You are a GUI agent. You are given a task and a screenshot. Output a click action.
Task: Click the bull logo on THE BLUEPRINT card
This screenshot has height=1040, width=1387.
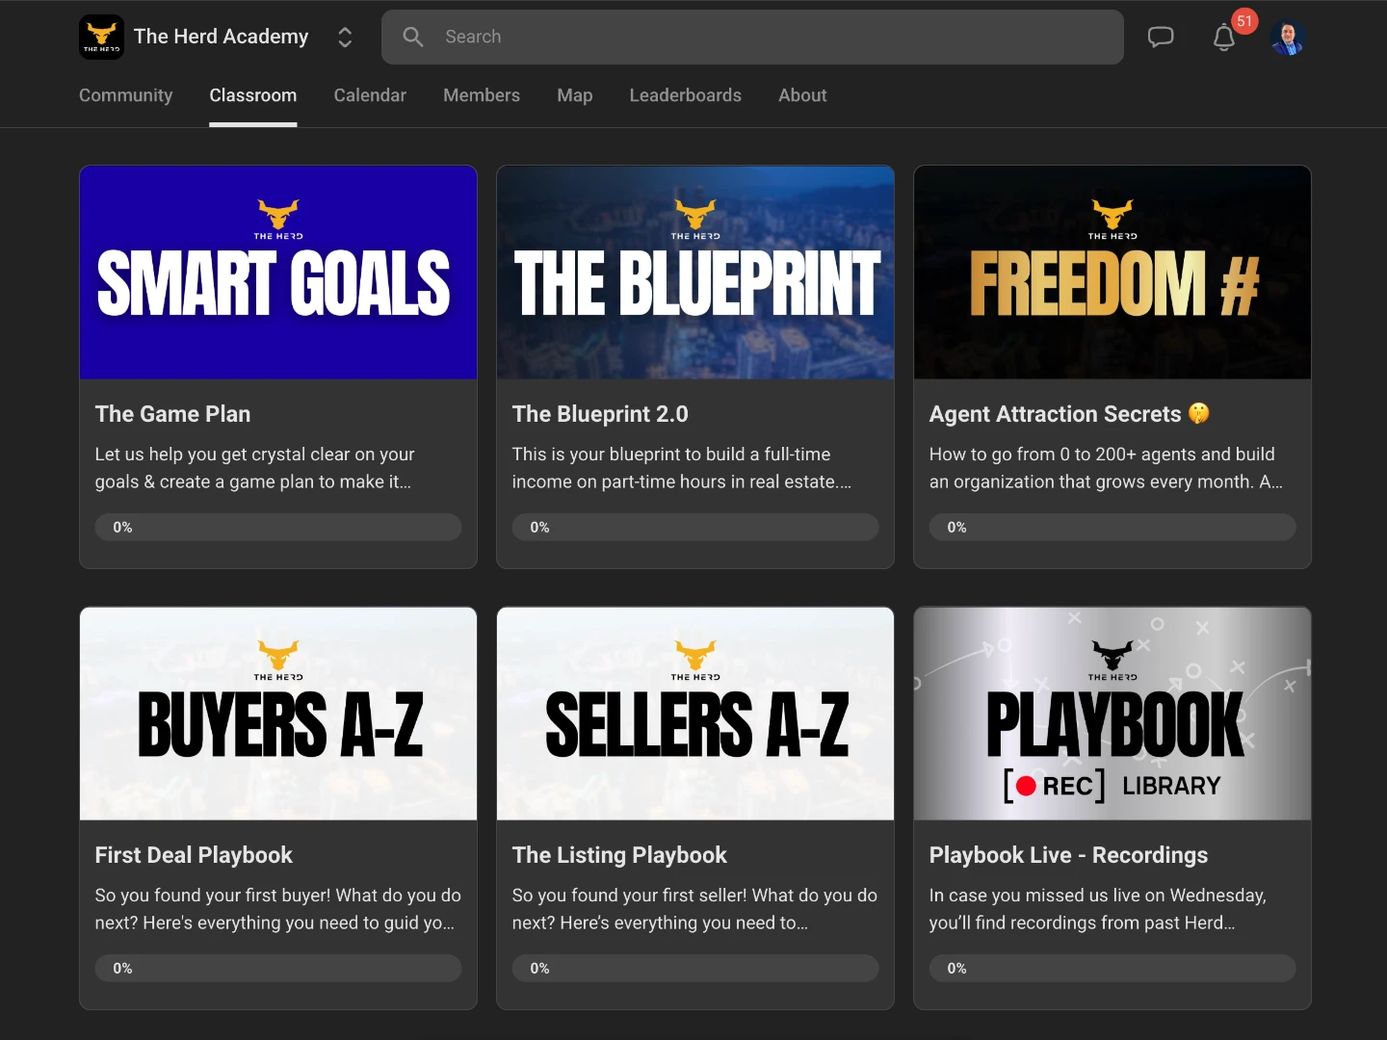(x=695, y=219)
